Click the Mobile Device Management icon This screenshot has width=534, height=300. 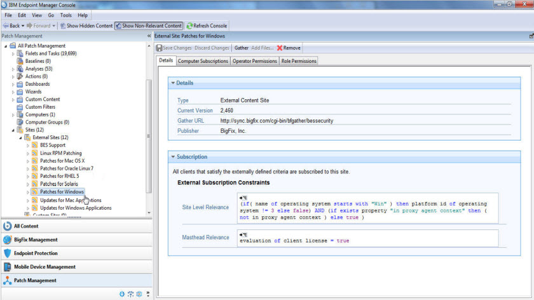(8, 267)
